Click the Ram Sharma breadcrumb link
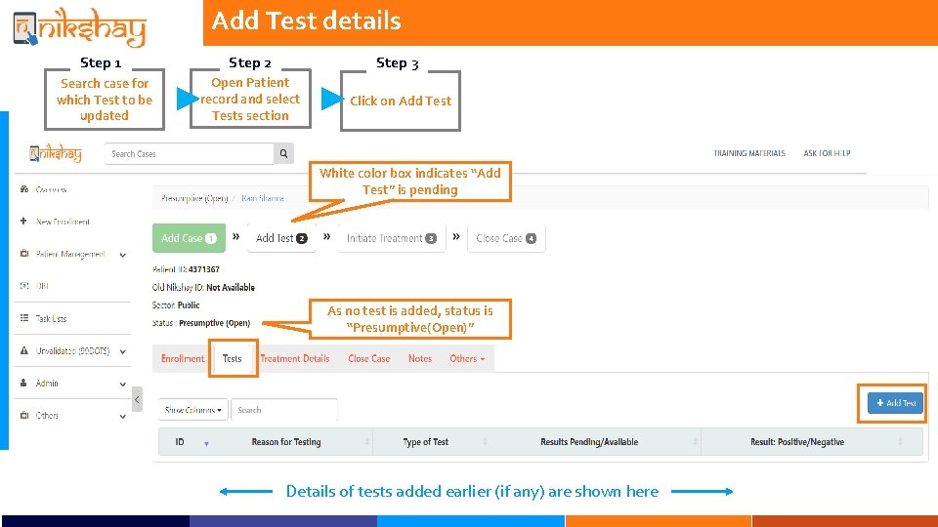Viewport: 938px width, 527px height. click(x=263, y=198)
